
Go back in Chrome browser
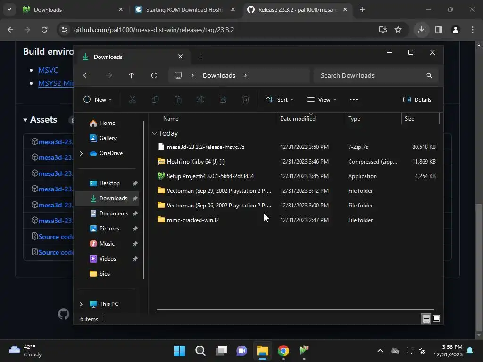tap(10, 30)
